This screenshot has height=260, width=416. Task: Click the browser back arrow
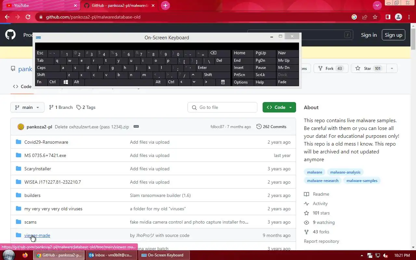pyautogui.click(x=7, y=17)
